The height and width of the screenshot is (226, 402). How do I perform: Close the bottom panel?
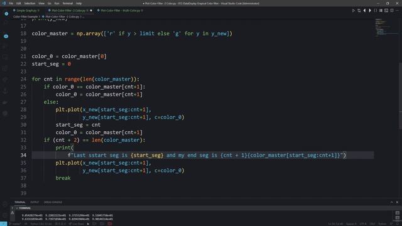coord(397,202)
